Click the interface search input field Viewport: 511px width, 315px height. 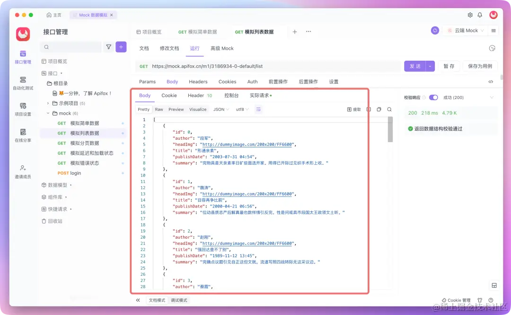(x=70, y=47)
